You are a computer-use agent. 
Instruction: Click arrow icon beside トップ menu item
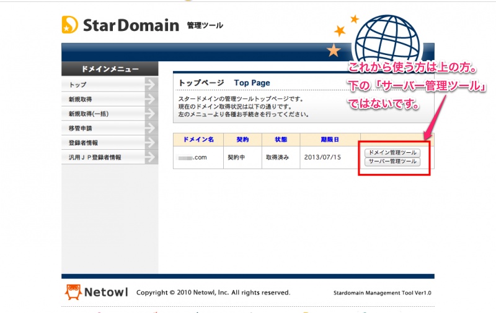tap(151, 85)
